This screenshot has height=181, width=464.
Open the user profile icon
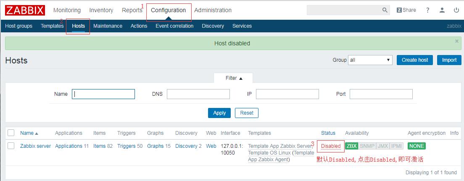coord(442,10)
